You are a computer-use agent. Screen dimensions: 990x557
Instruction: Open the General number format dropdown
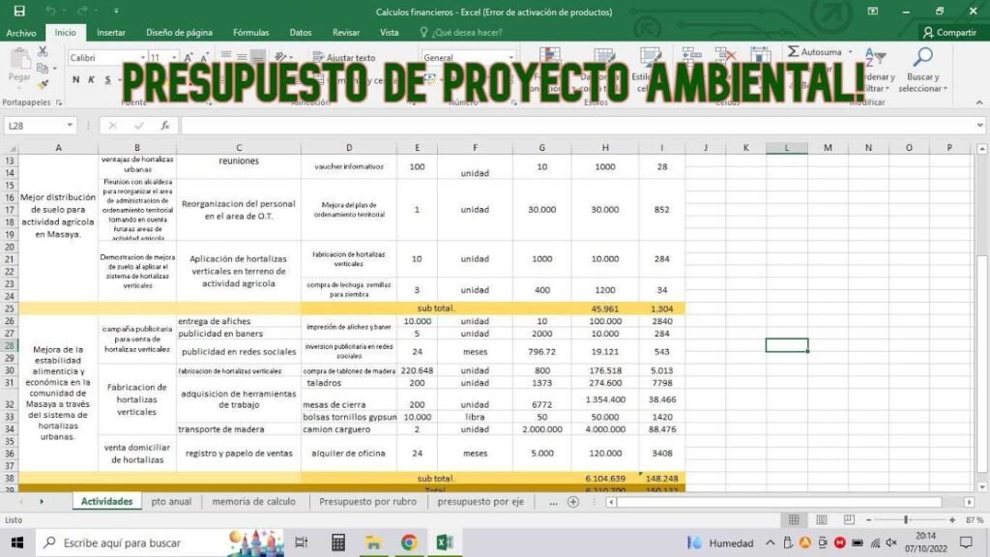click(x=510, y=58)
